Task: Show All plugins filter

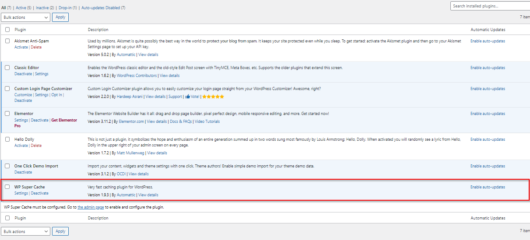Action: point(4,8)
